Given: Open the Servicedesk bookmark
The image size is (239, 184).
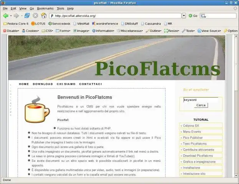Looking at the screenshot, I should (x=59, y=24).
